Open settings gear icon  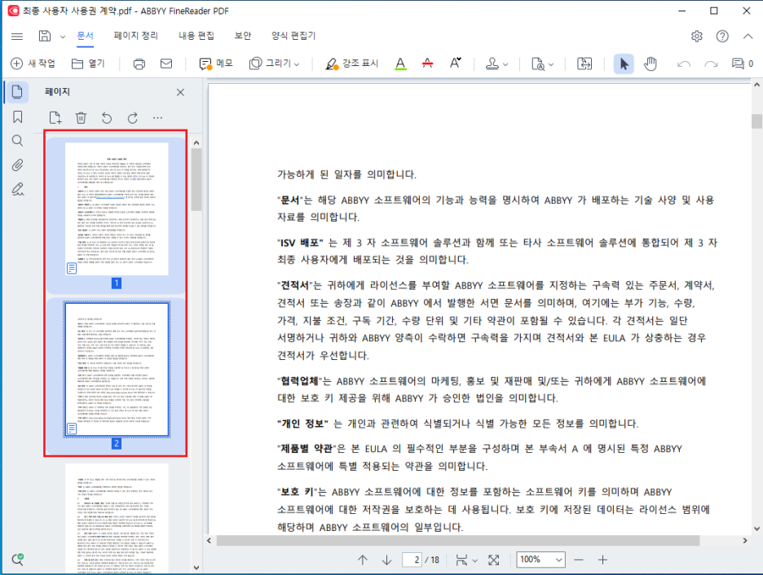pyautogui.click(x=697, y=36)
